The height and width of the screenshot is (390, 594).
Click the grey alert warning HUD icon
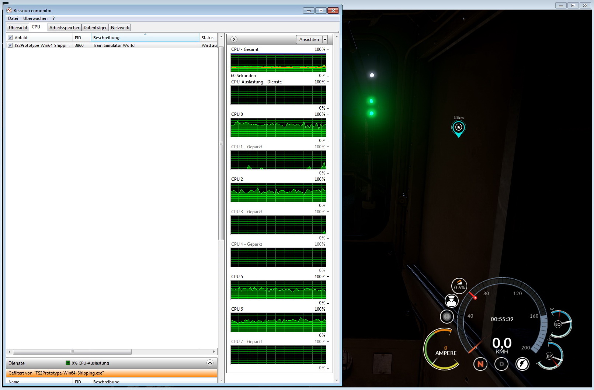(x=447, y=316)
